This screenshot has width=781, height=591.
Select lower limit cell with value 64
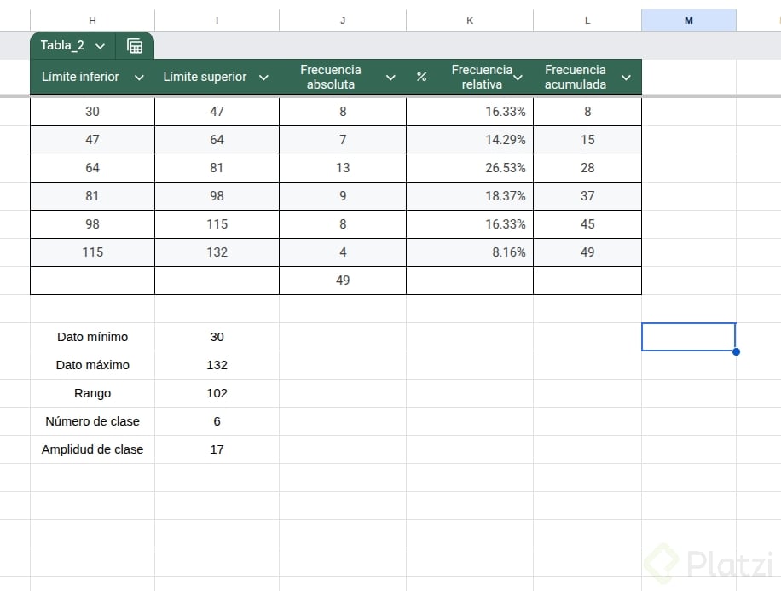click(x=93, y=168)
